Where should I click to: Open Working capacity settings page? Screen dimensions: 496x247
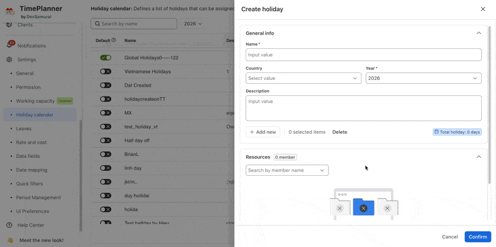pos(35,101)
